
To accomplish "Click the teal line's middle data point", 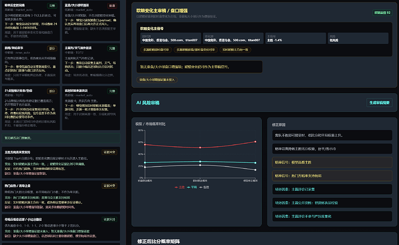I will (200, 161).
